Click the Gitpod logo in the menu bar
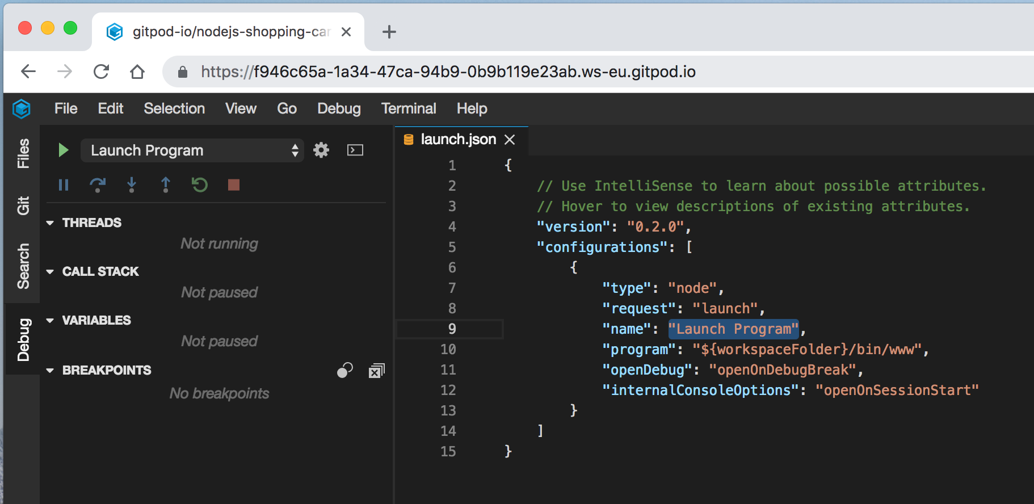Screen dimensions: 1034x504 pos(22,108)
